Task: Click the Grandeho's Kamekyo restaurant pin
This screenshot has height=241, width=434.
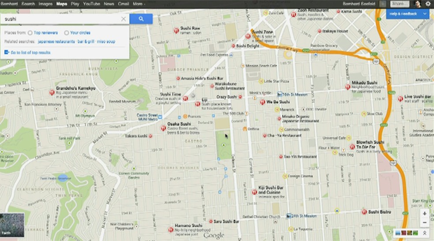Action: pyautogui.click(x=52, y=92)
